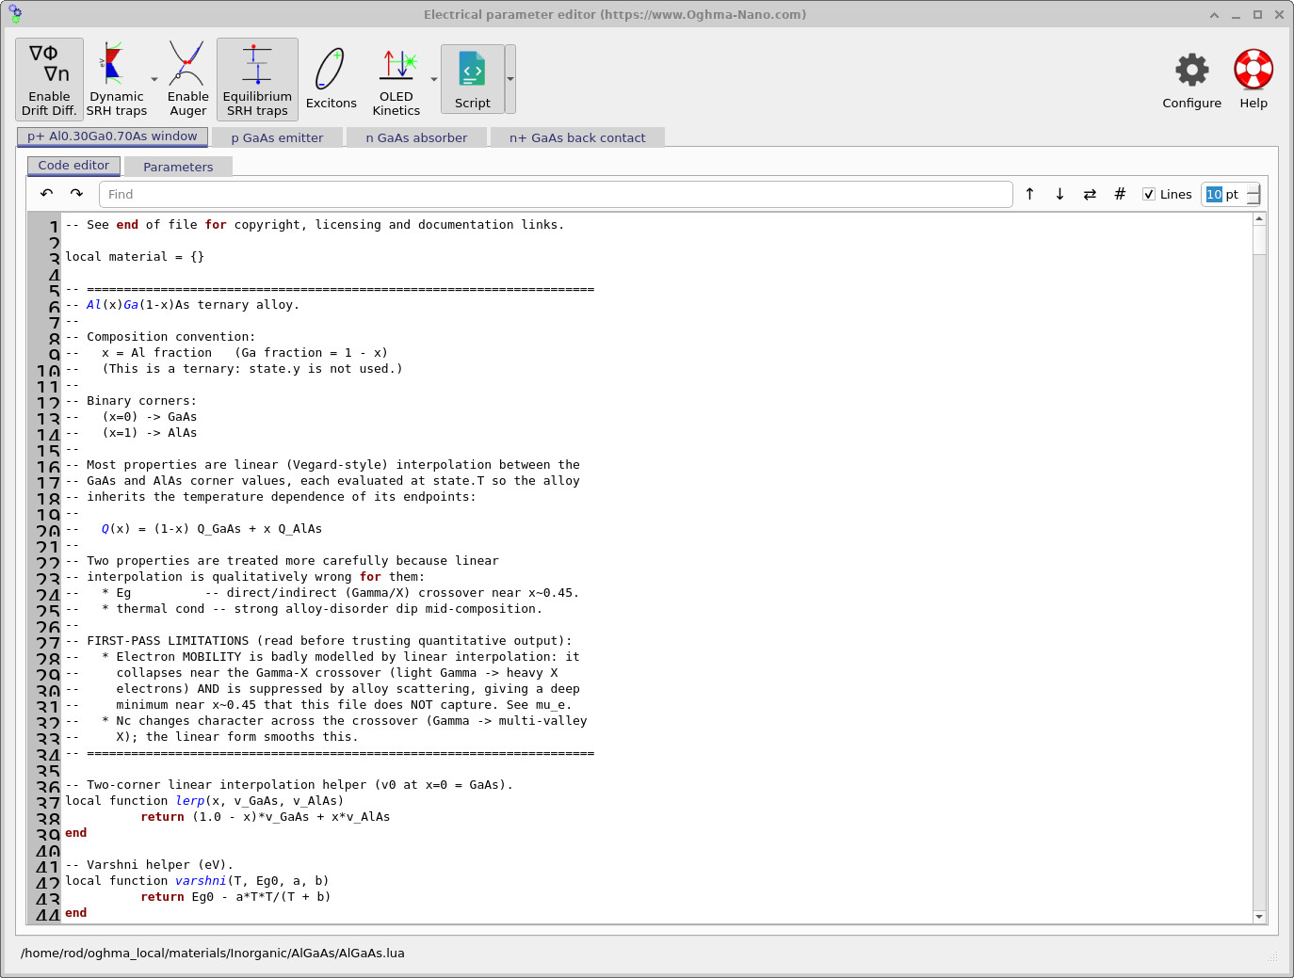Open Help lifebuoy icon

1254,80
